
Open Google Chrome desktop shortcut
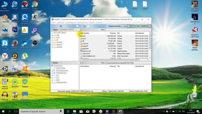pos(35,6)
